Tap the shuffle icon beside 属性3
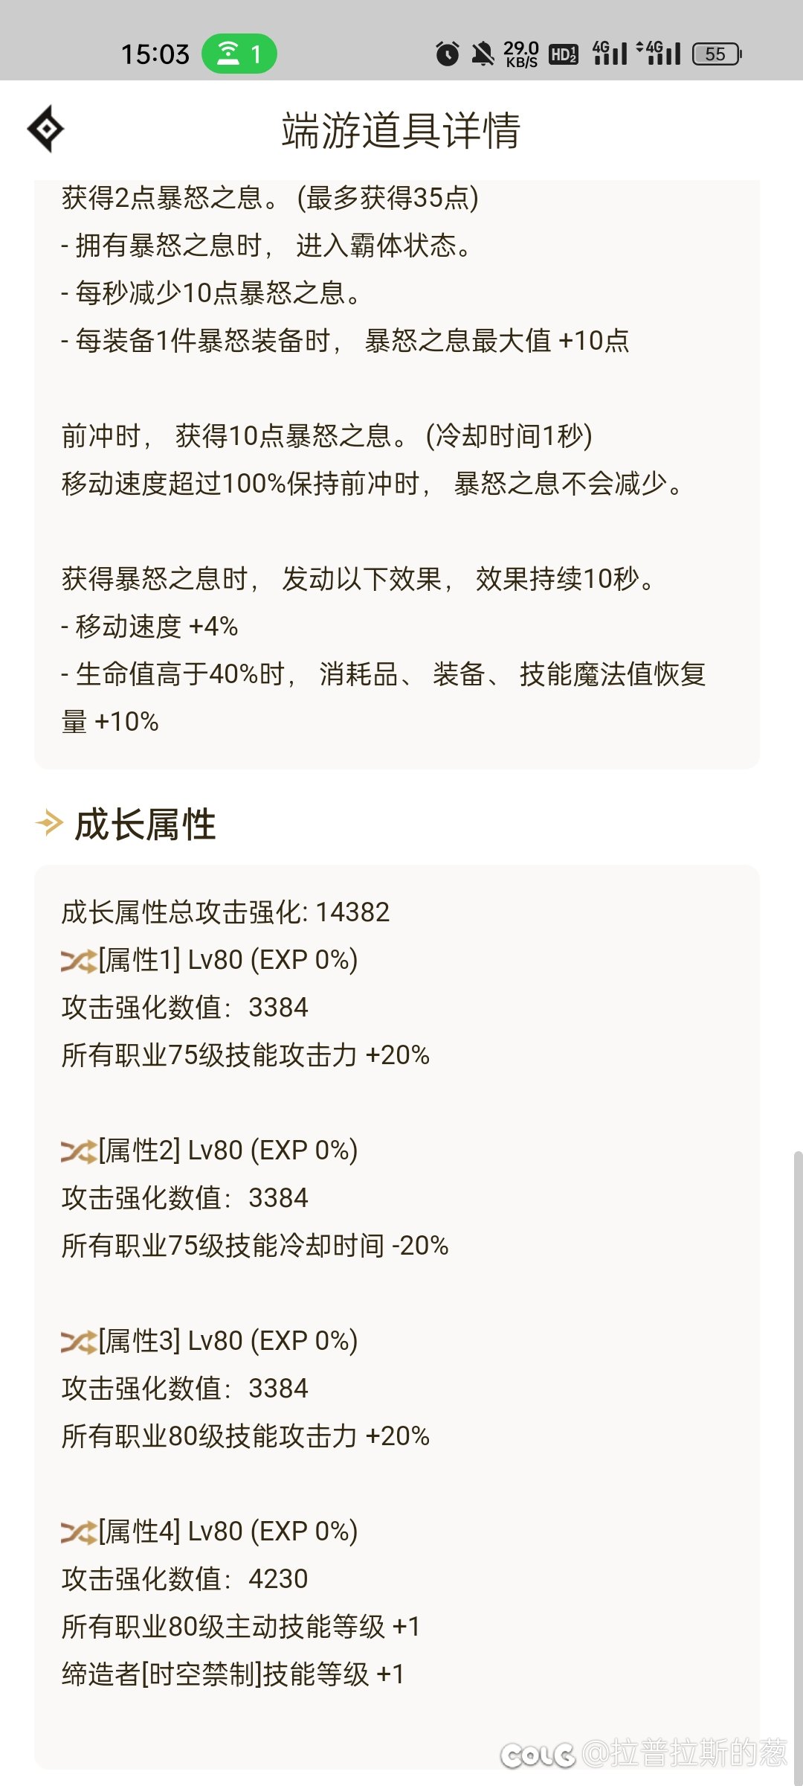This screenshot has width=803, height=1786. (79, 1342)
